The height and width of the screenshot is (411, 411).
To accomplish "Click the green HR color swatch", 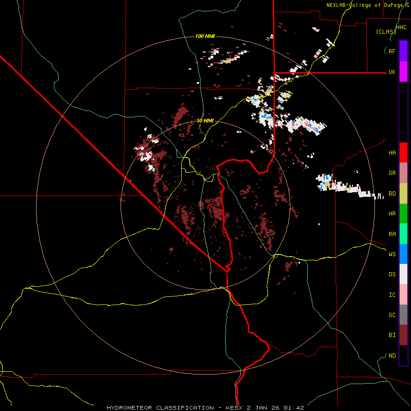I will 403,213.
